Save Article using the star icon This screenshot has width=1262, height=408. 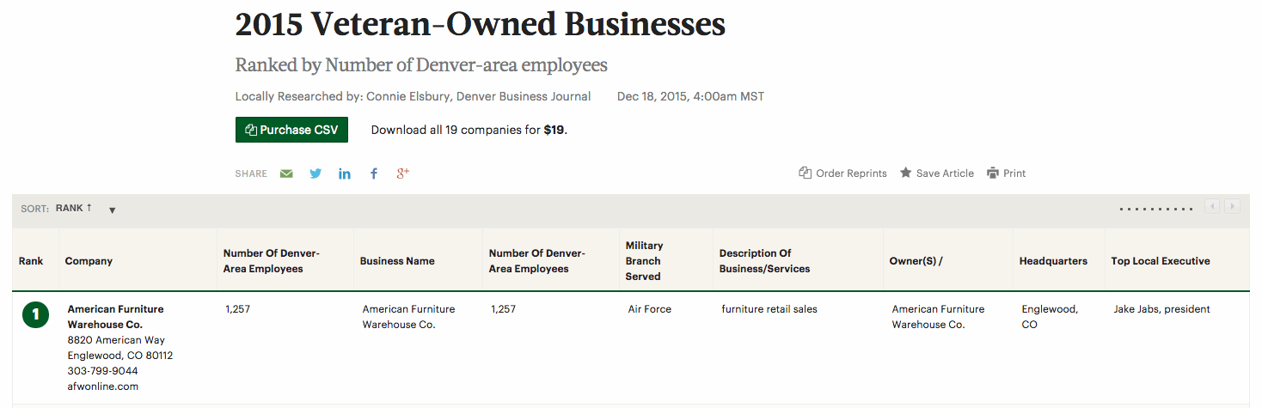point(936,174)
